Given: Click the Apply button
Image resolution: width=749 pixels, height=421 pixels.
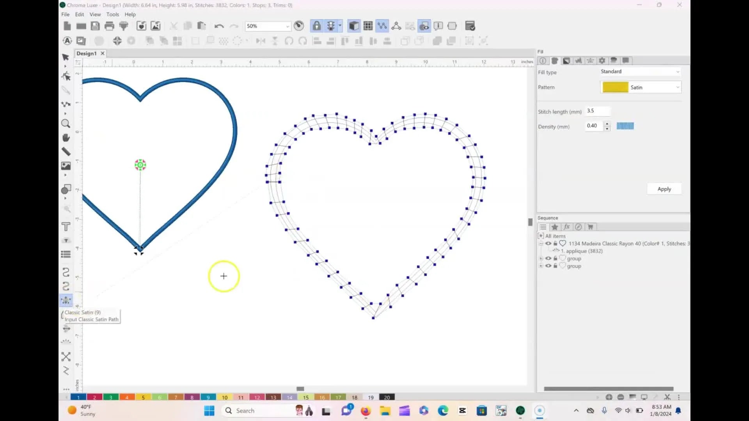Looking at the screenshot, I should 664,189.
